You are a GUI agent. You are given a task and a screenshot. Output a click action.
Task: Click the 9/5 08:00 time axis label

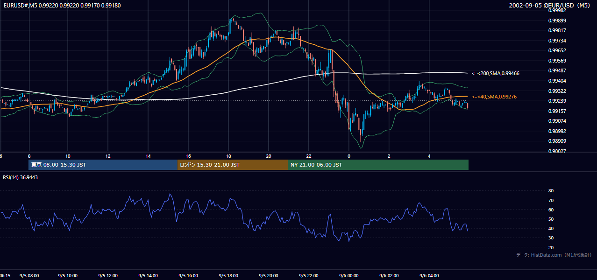(29, 276)
